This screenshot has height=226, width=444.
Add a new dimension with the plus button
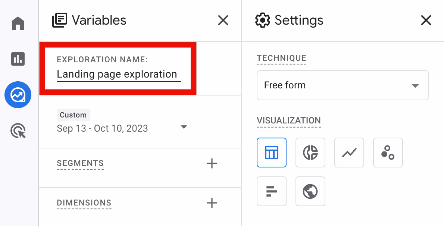212,203
